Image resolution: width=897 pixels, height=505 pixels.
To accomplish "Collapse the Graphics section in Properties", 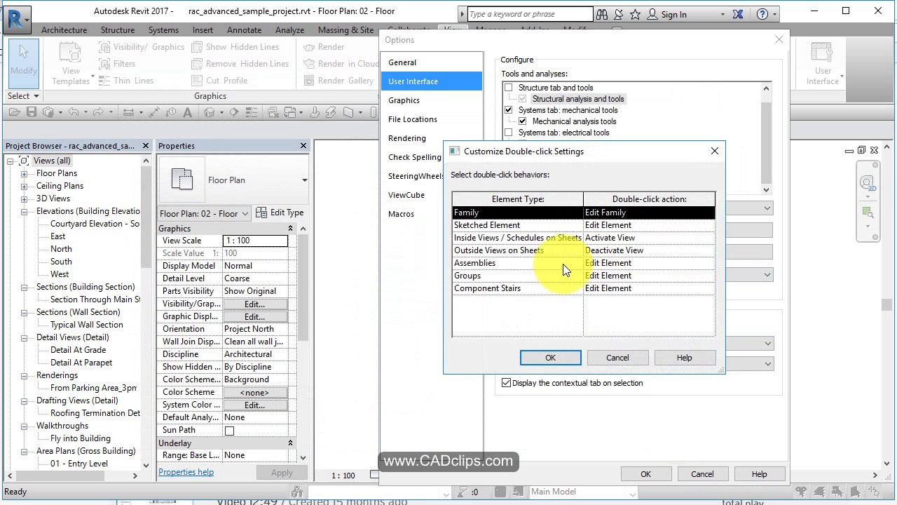I will (x=290, y=229).
